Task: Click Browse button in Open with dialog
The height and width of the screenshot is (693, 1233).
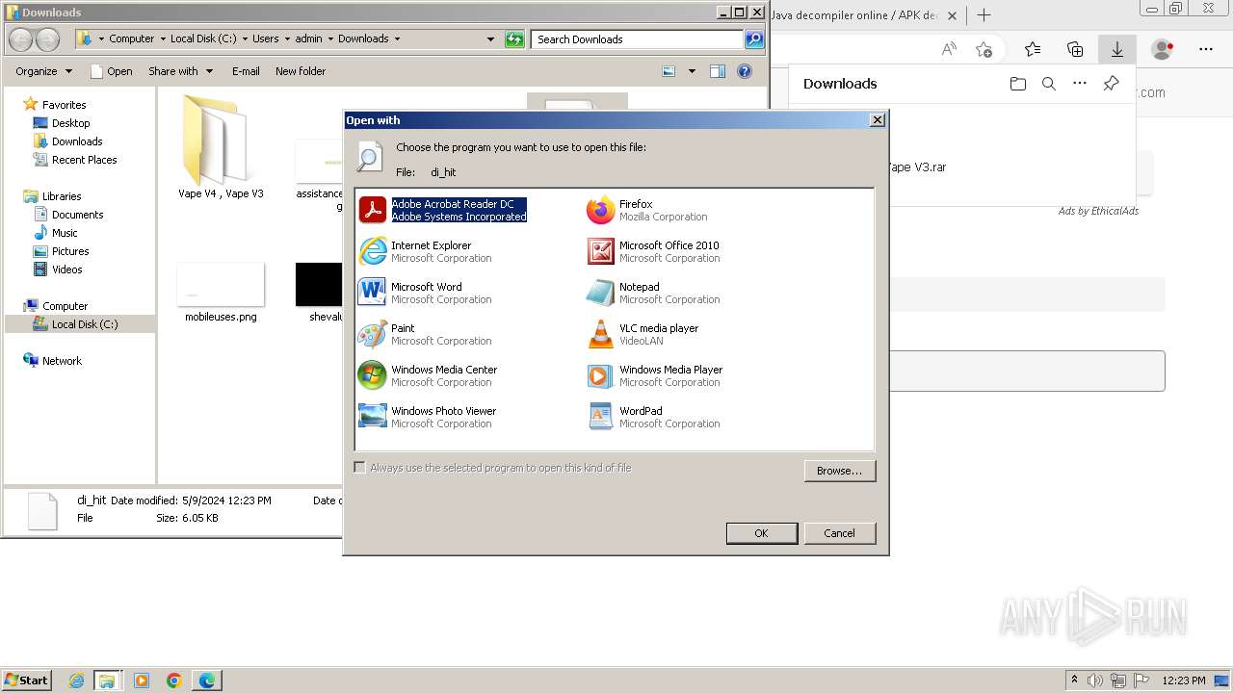Action: click(x=839, y=471)
